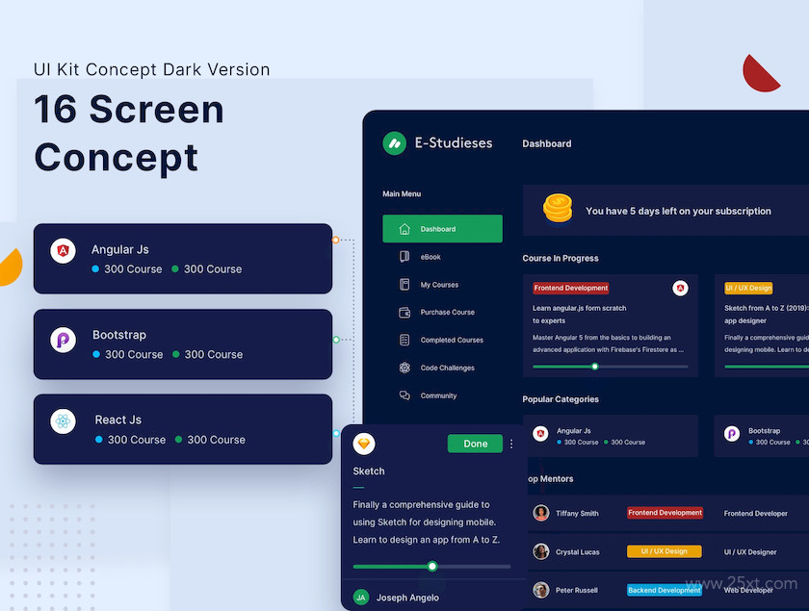This screenshot has height=611, width=809.
Task: Go to My Courses in the Main Menu
Action: tap(442, 284)
